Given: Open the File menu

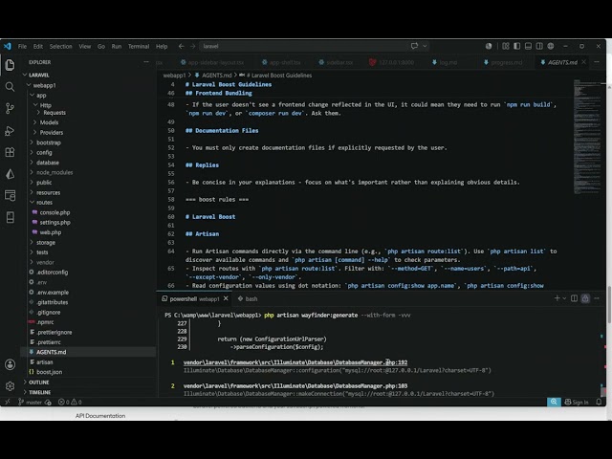Looking at the screenshot, I should click(22, 46).
